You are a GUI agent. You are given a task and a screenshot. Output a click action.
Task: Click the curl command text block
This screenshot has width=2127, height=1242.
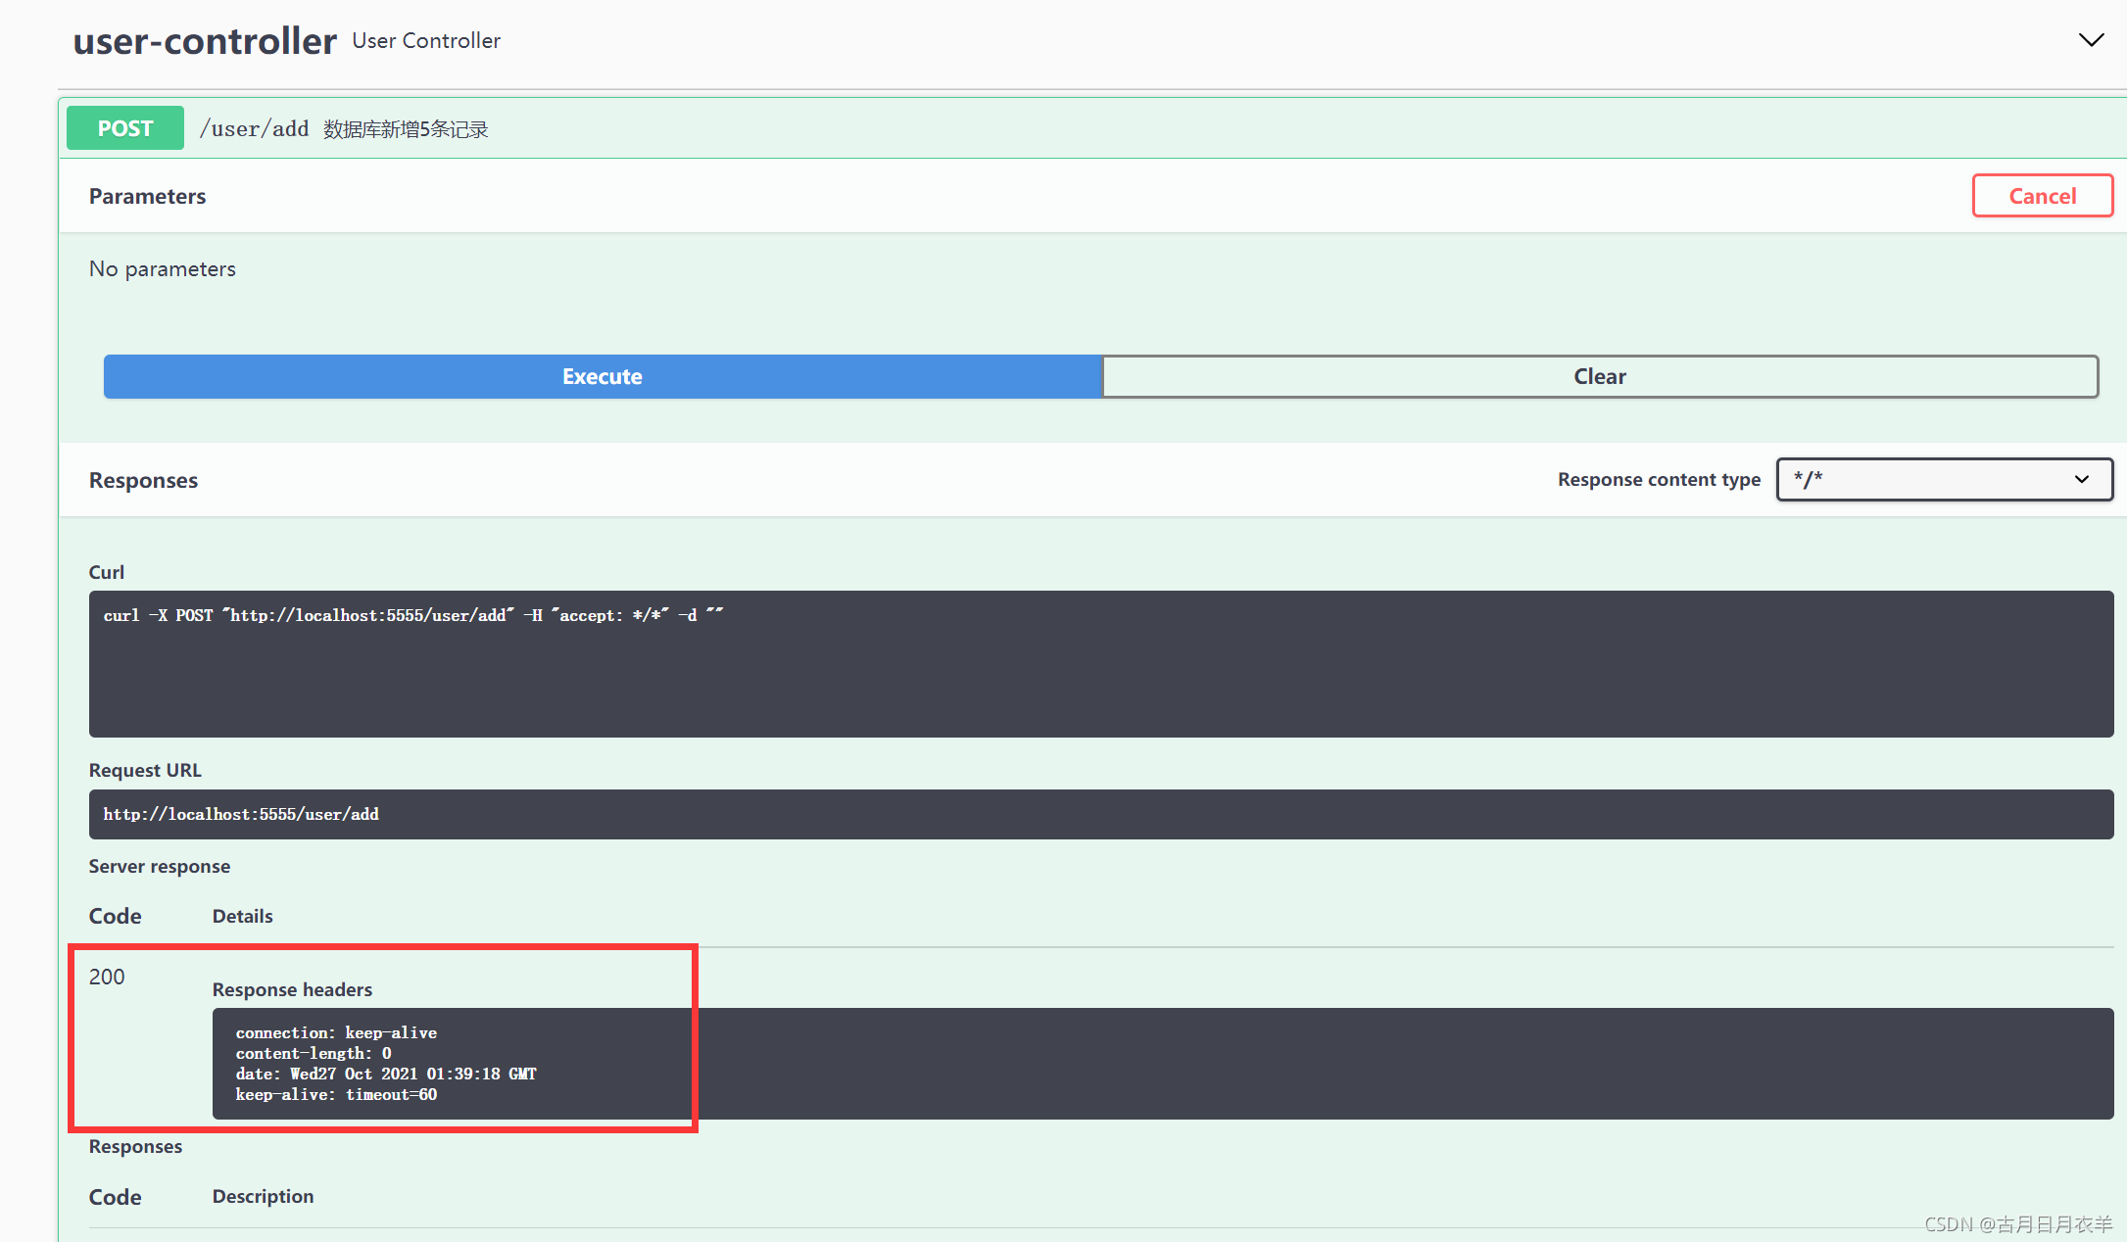tap(1101, 663)
